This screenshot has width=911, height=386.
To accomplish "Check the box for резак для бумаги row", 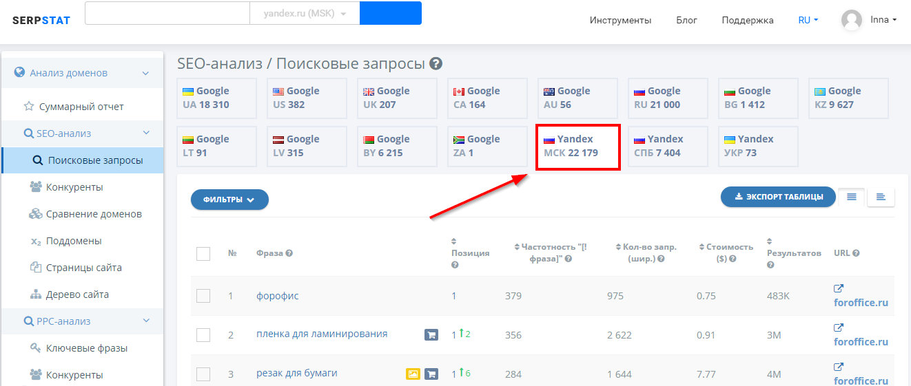I will [203, 374].
